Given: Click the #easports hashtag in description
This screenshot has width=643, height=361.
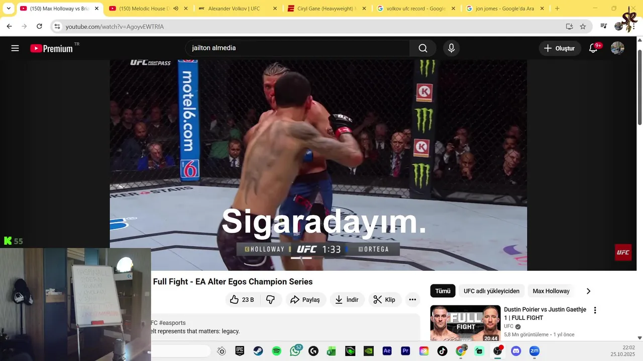Looking at the screenshot, I should click(x=172, y=323).
